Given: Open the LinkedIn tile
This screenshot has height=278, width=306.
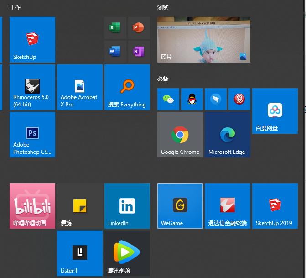Looking at the screenshot, I should pyautogui.click(x=127, y=206).
